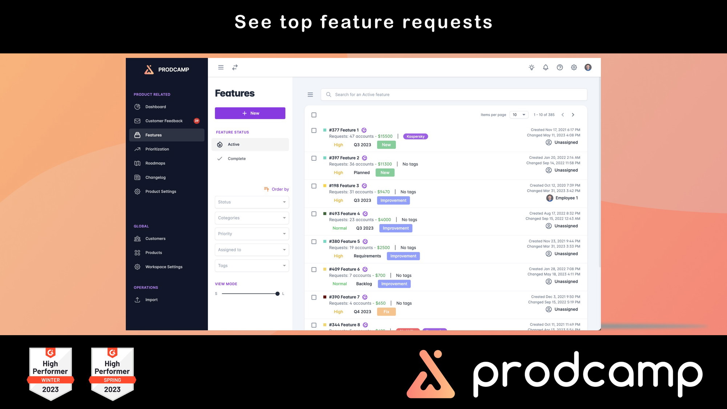The height and width of the screenshot is (409, 727).
Task: Click the help circle icon
Action: tap(559, 67)
